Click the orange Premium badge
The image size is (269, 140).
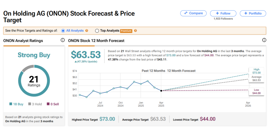(x=126, y=31)
